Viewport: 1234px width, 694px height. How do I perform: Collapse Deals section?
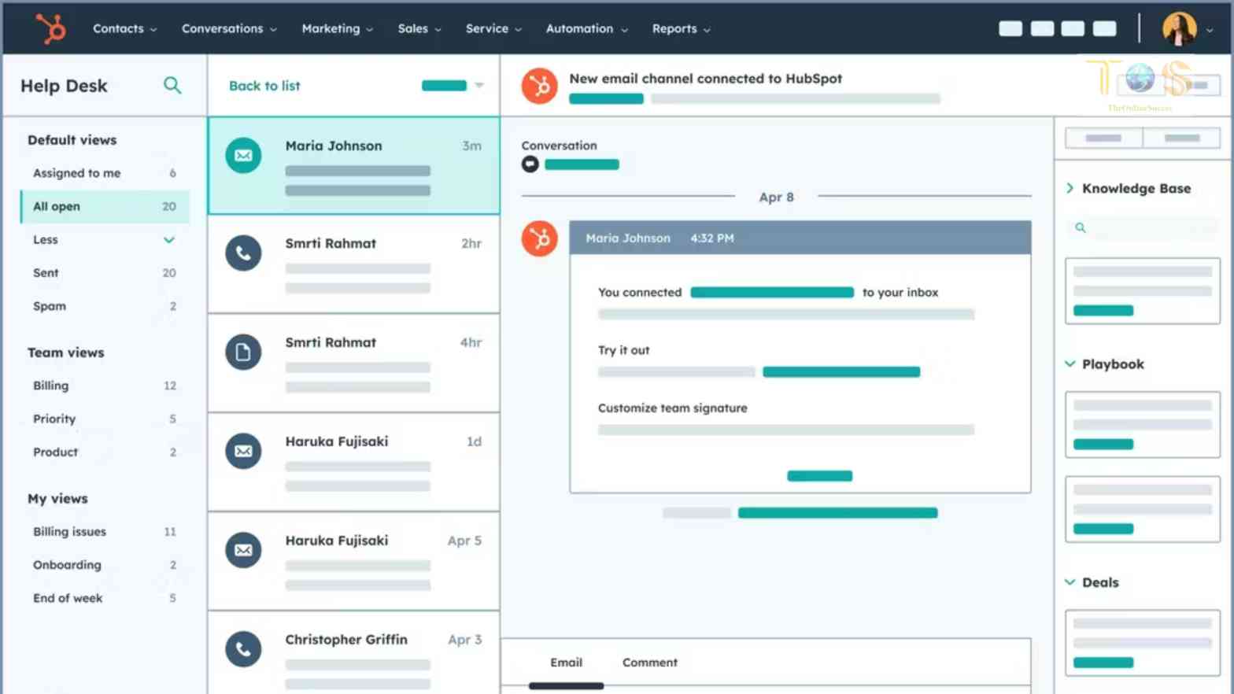(1070, 582)
